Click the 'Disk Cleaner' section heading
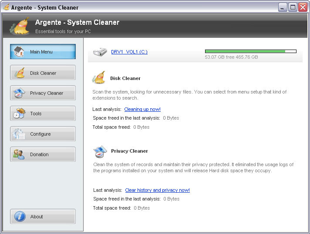The width and height of the screenshot is (310, 234). [125, 78]
